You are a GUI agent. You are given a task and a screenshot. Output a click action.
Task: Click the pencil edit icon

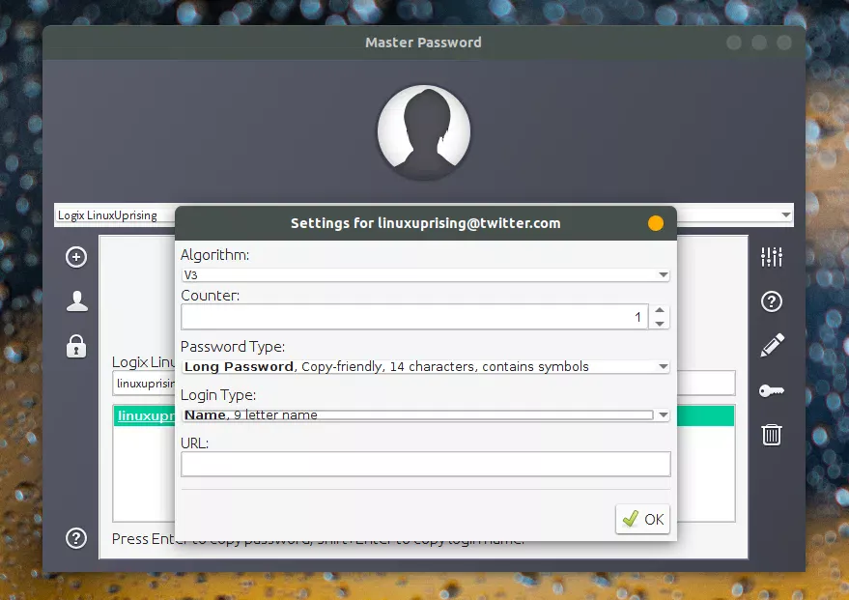772,345
